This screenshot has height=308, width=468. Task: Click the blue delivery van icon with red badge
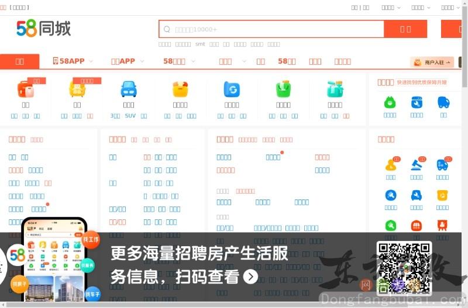[x=442, y=164]
